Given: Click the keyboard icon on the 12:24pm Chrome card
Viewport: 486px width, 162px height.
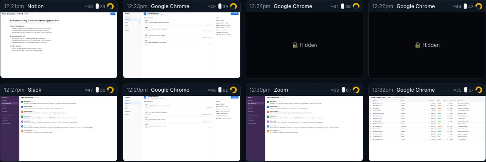Looking at the screenshot, I should 332,6.
